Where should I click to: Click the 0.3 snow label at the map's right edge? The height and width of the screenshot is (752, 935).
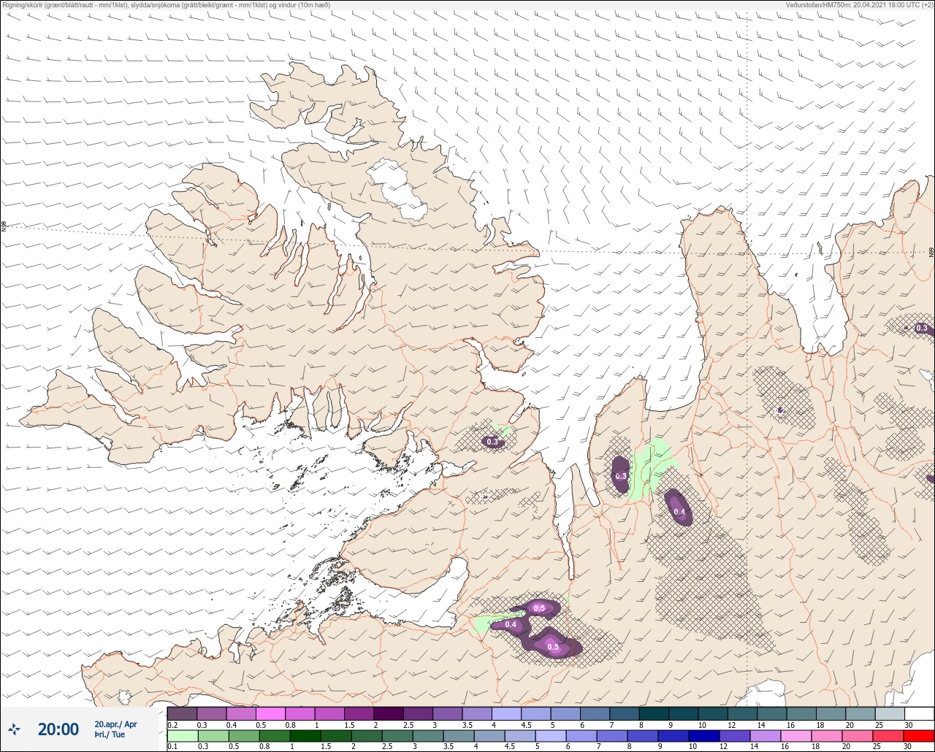922,328
